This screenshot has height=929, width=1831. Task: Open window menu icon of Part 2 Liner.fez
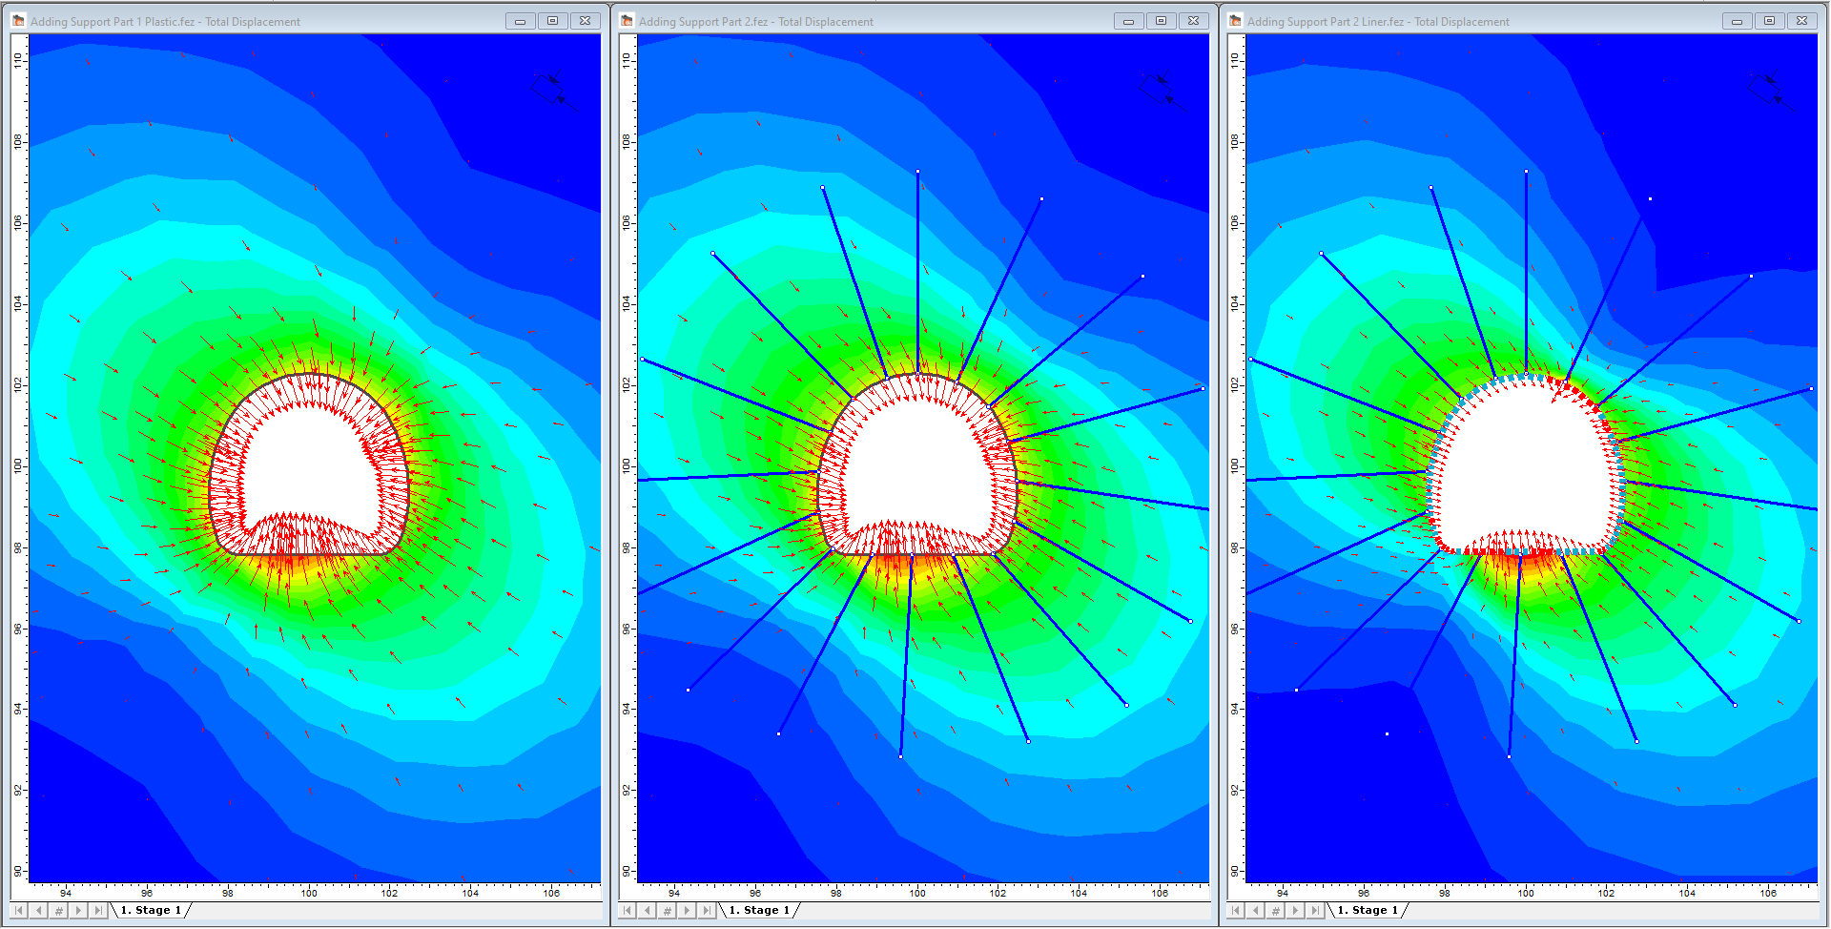(1235, 21)
